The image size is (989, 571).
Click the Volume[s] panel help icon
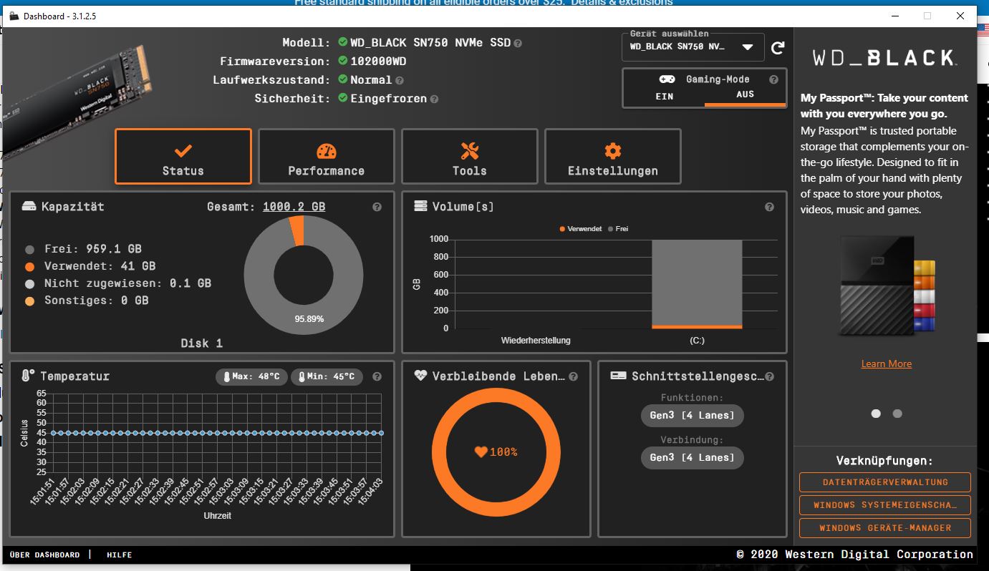[769, 207]
